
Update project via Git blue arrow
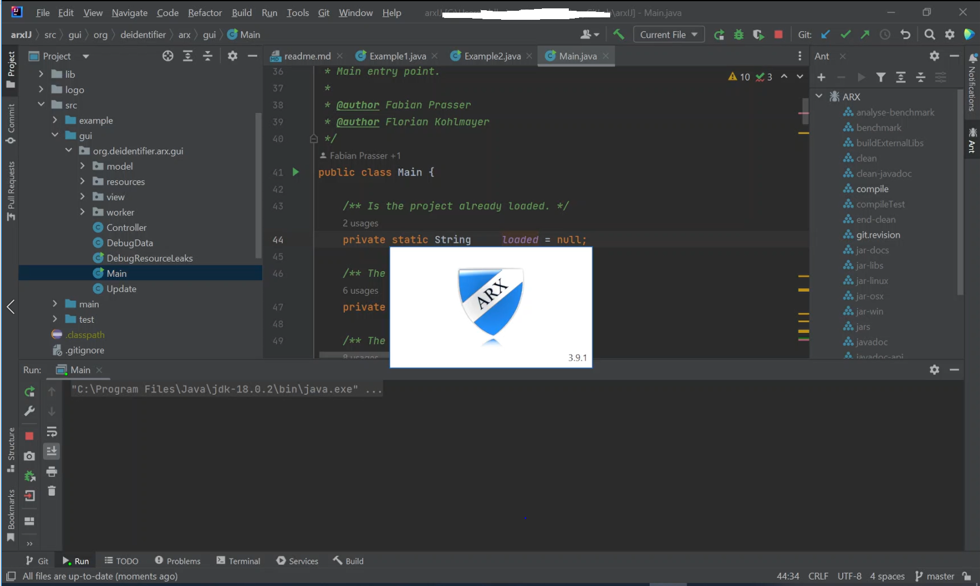click(x=825, y=35)
